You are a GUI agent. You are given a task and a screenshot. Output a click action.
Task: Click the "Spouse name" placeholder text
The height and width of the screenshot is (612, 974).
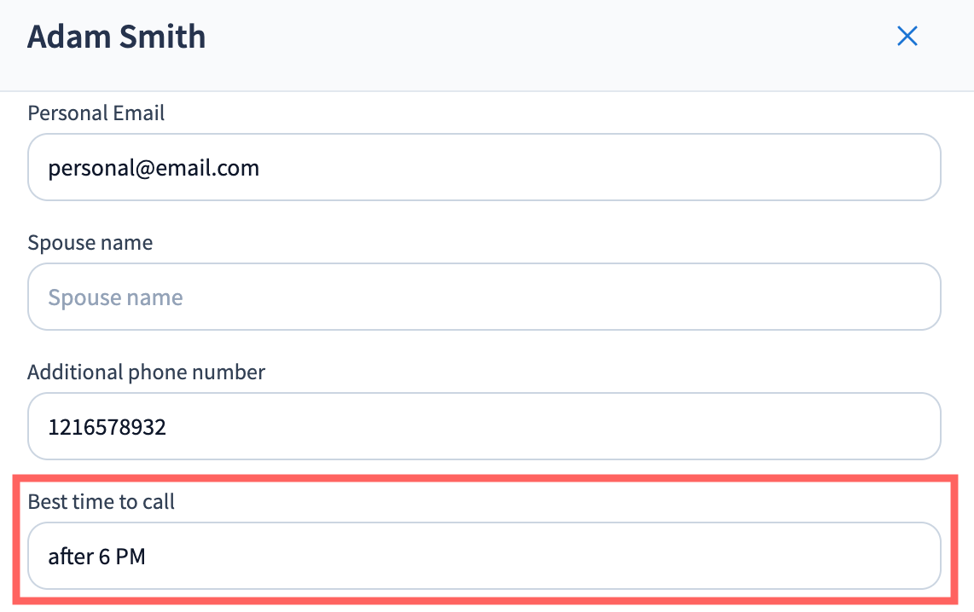click(115, 297)
